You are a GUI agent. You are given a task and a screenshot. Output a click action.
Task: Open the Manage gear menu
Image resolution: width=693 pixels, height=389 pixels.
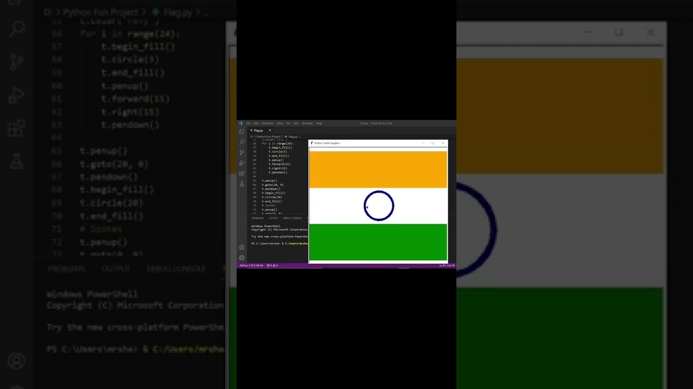[x=241, y=258]
